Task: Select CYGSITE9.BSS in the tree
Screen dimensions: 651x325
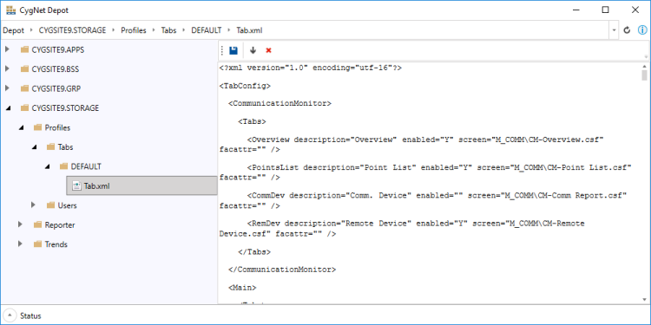Action: coord(56,69)
